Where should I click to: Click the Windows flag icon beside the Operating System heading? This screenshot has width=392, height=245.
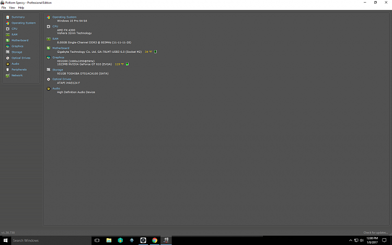pyautogui.click(x=49, y=17)
